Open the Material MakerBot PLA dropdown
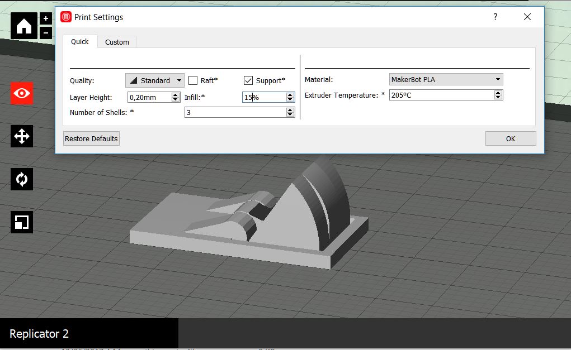 (x=446, y=79)
